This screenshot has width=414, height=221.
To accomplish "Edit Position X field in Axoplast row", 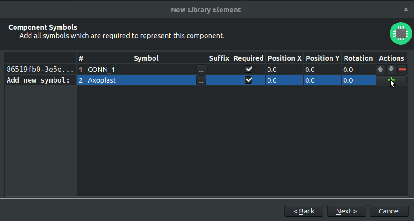I will [284, 80].
